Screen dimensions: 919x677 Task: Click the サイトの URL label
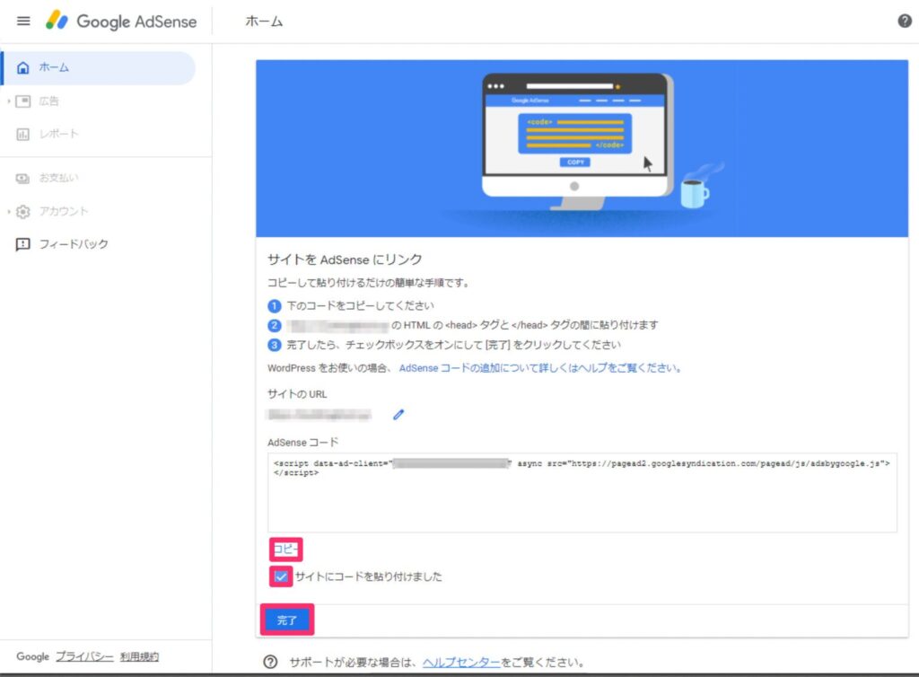[297, 394]
